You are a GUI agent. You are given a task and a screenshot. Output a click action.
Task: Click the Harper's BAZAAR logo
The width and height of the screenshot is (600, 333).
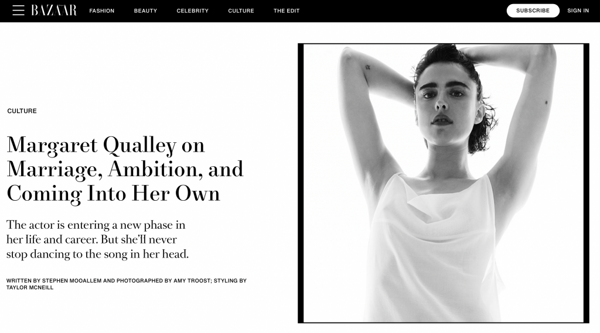pos(54,11)
